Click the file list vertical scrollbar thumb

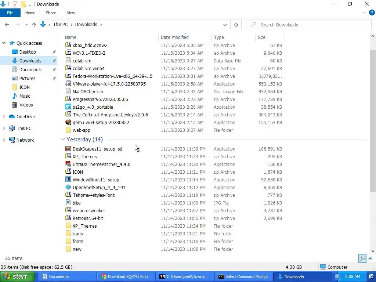point(373,120)
